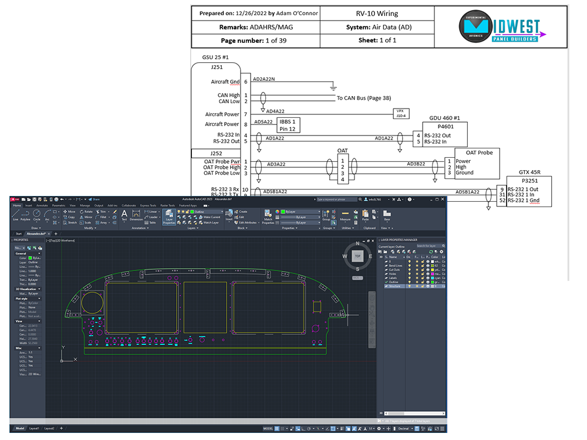This screenshot has height=440, width=587.
Task: Select the Arc drawing tool
Action: pos(47,215)
